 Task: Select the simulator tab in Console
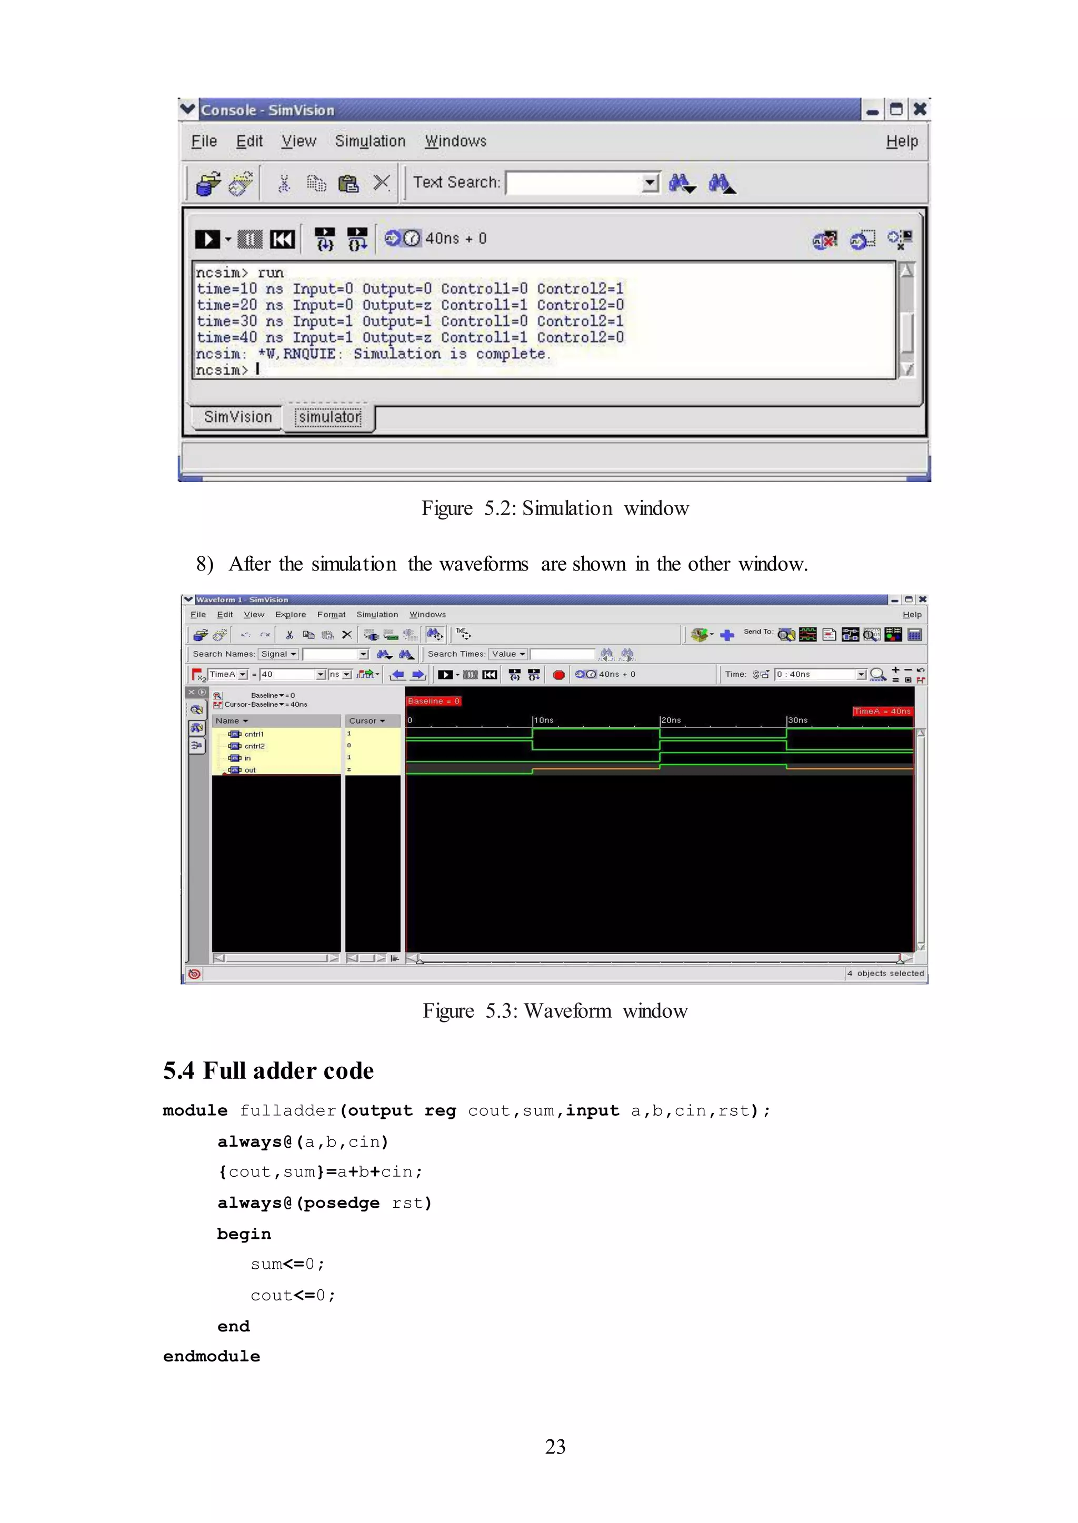[329, 417]
